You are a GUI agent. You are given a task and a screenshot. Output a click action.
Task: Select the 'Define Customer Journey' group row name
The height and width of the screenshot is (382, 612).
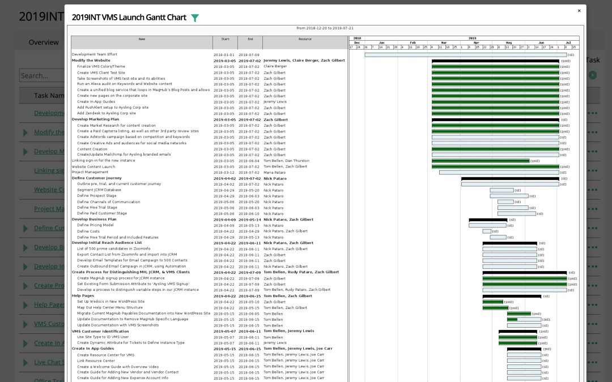[96, 178]
